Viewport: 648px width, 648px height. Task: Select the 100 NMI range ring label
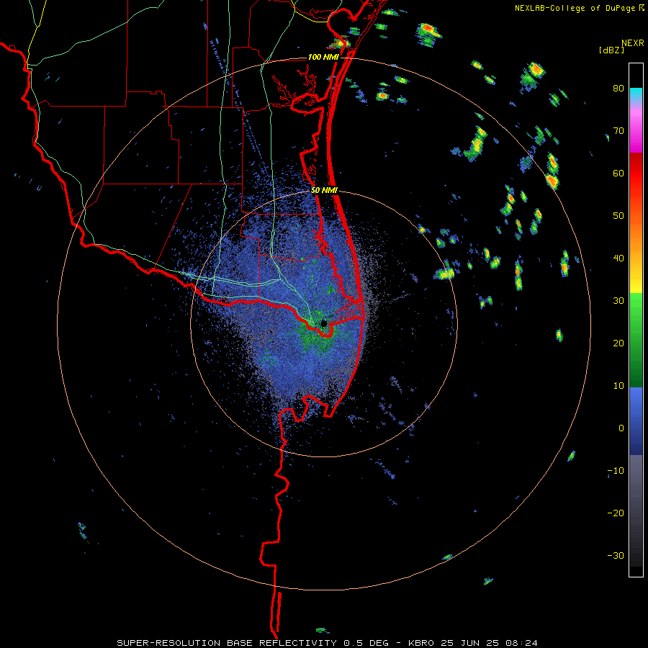tap(323, 58)
